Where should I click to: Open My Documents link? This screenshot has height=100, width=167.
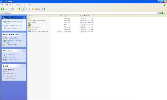click(x=11, y=57)
